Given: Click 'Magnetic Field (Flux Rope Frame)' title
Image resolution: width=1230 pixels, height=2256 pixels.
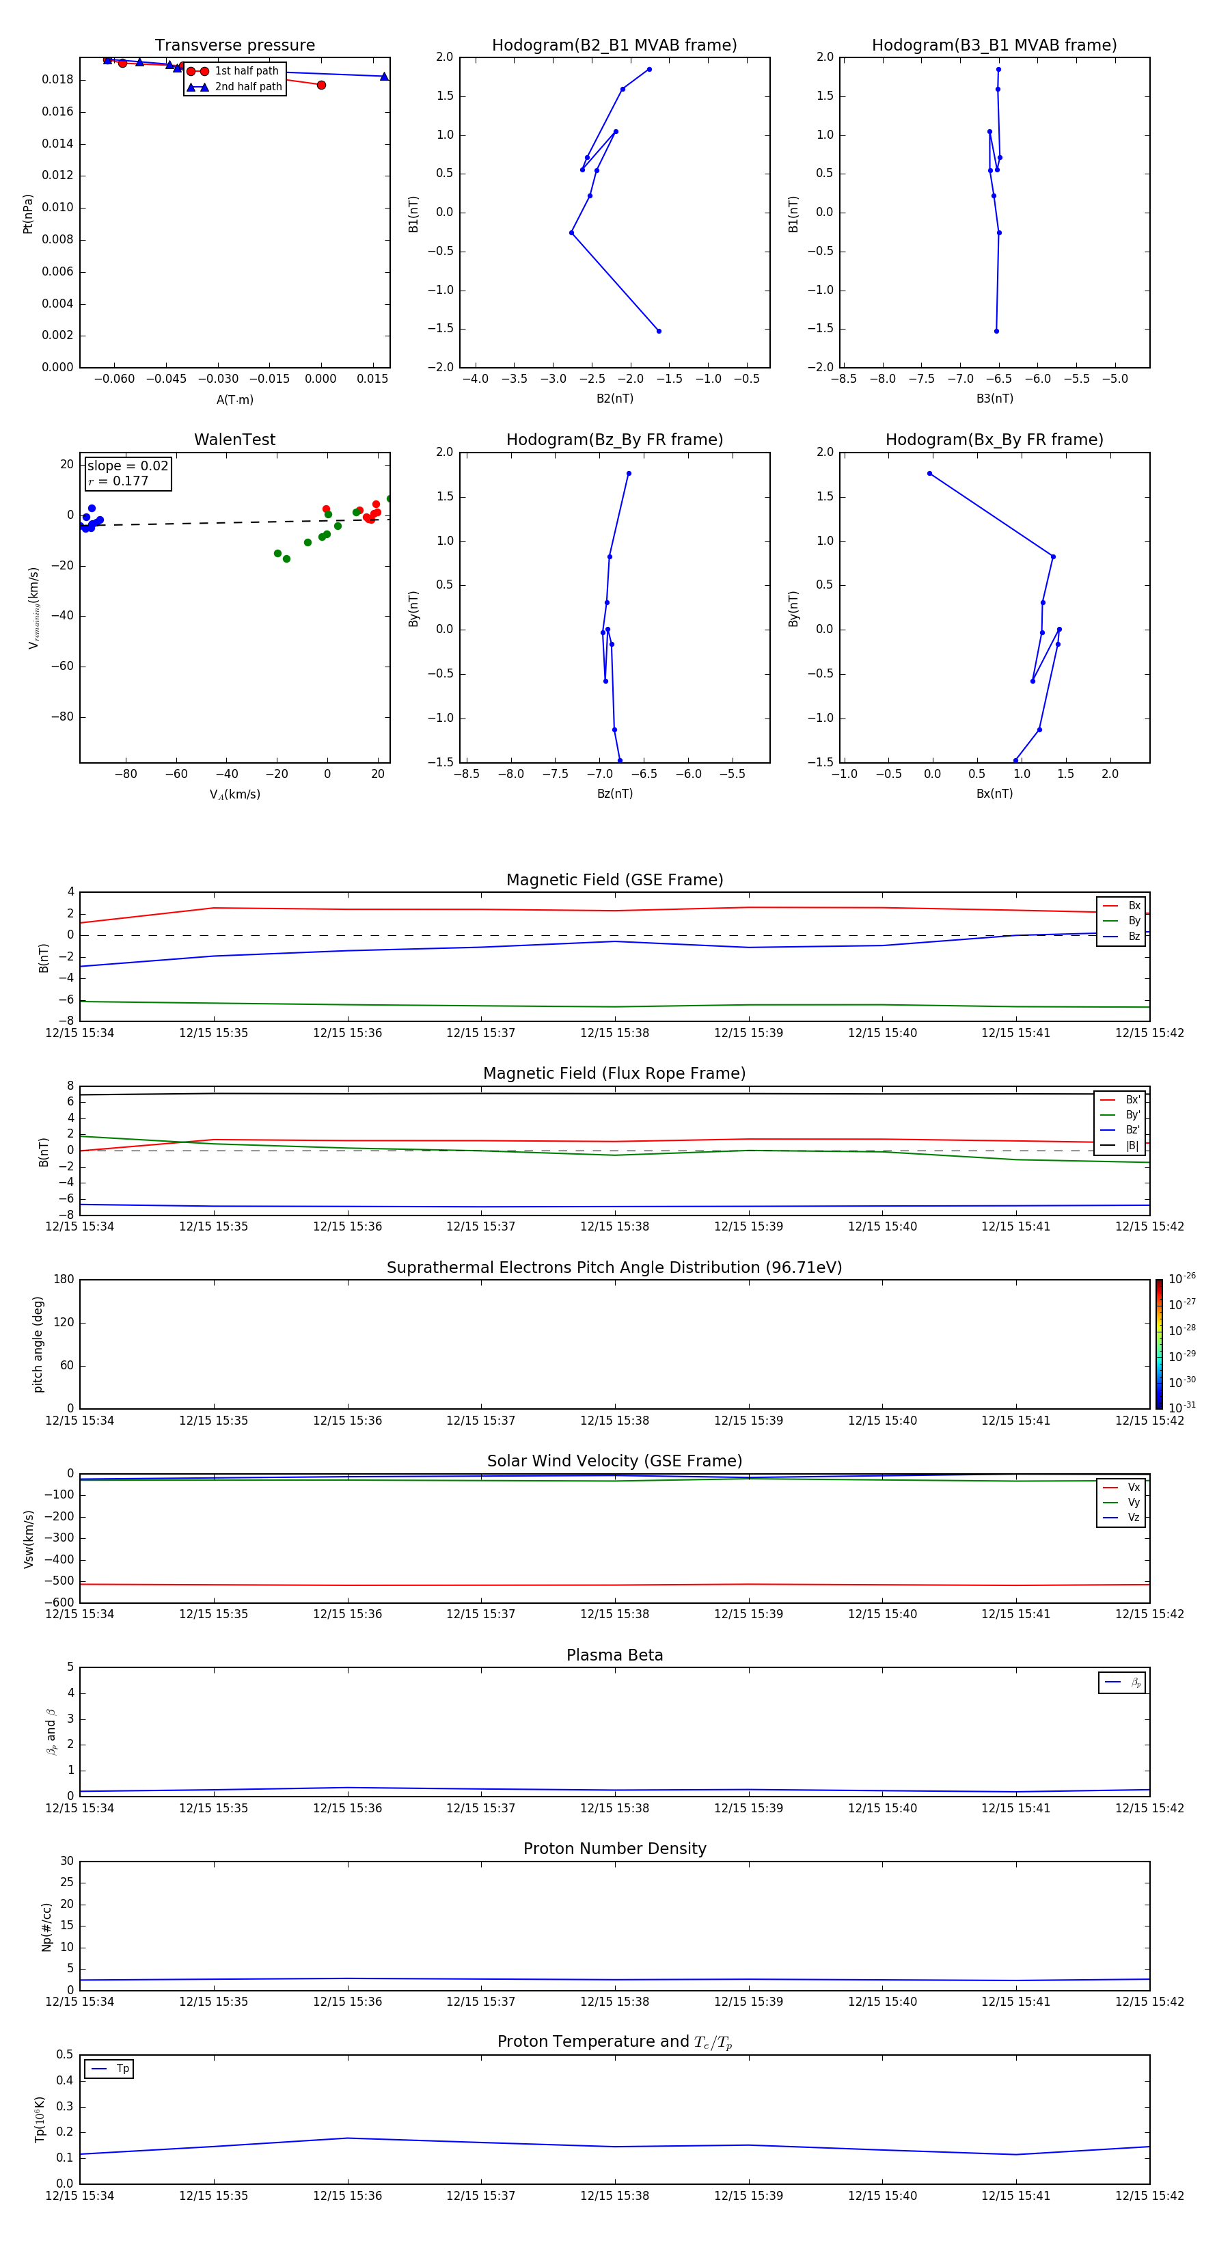Looking at the screenshot, I should 614,1074.
